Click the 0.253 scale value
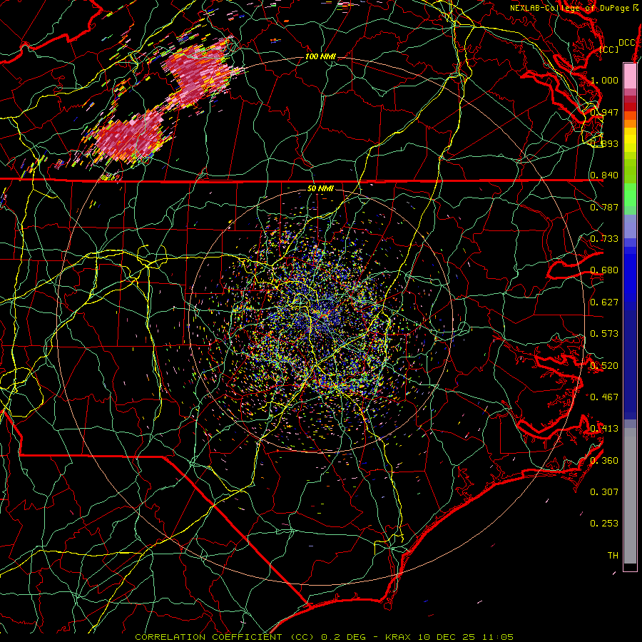This screenshot has width=642, height=642. tap(604, 524)
